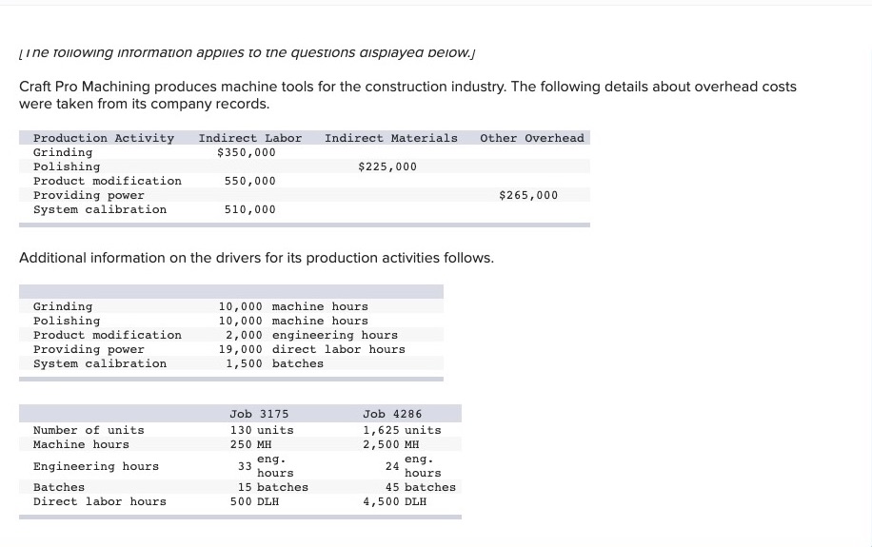Click 'Grinding' in the overhead costs table
Viewport: 872px width, 547px height.
pyautogui.click(x=63, y=152)
